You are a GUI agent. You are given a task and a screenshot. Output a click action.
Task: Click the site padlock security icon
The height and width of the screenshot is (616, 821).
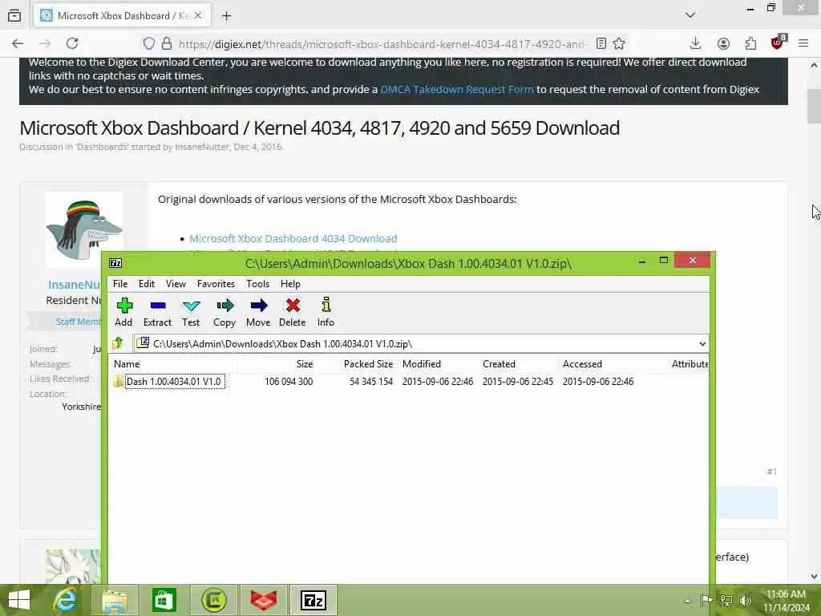(x=167, y=43)
